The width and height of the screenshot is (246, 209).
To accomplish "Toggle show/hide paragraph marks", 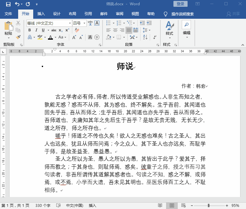I will 155,37.
